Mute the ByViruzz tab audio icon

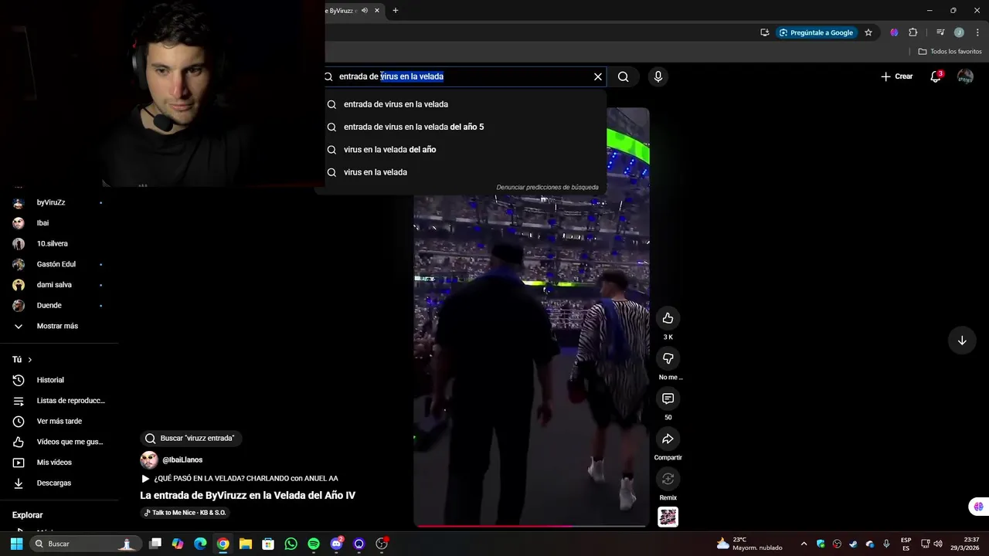pyautogui.click(x=364, y=11)
